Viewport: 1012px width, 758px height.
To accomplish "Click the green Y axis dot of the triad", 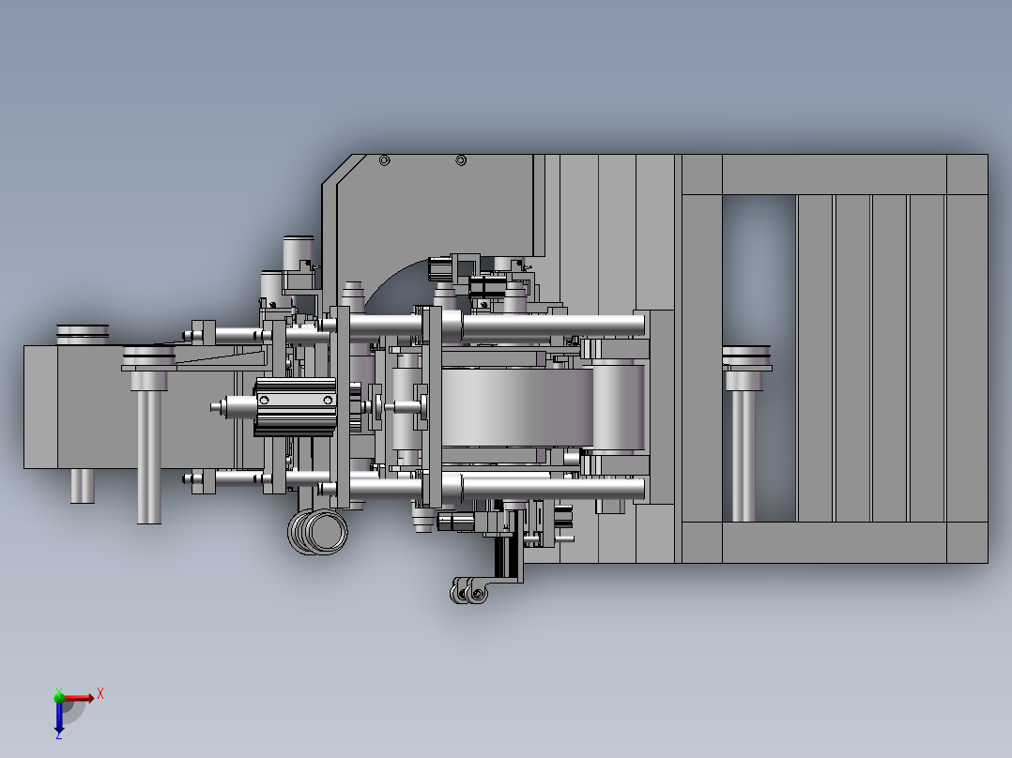I will tap(59, 697).
